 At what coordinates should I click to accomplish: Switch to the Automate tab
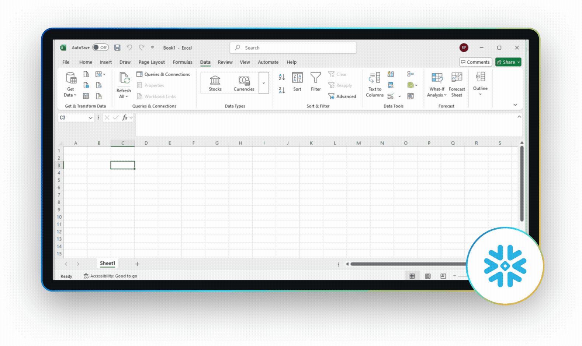268,62
